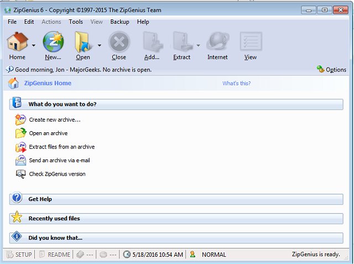Click the Options button
This screenshot has height=264, width=354.
331,70
